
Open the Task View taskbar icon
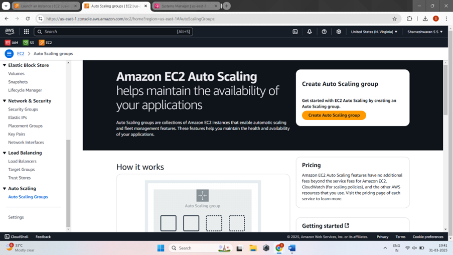click(239, 248)
